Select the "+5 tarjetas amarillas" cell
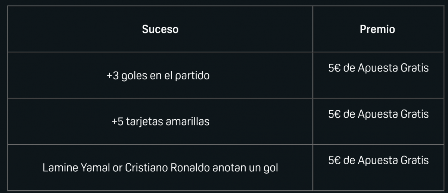 click(x=160, y=122)
